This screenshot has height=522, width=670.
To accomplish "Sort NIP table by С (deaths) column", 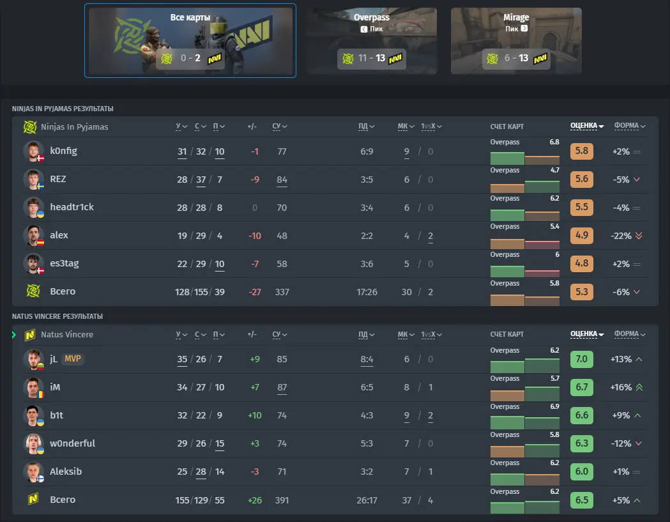I will pos(201,126).
